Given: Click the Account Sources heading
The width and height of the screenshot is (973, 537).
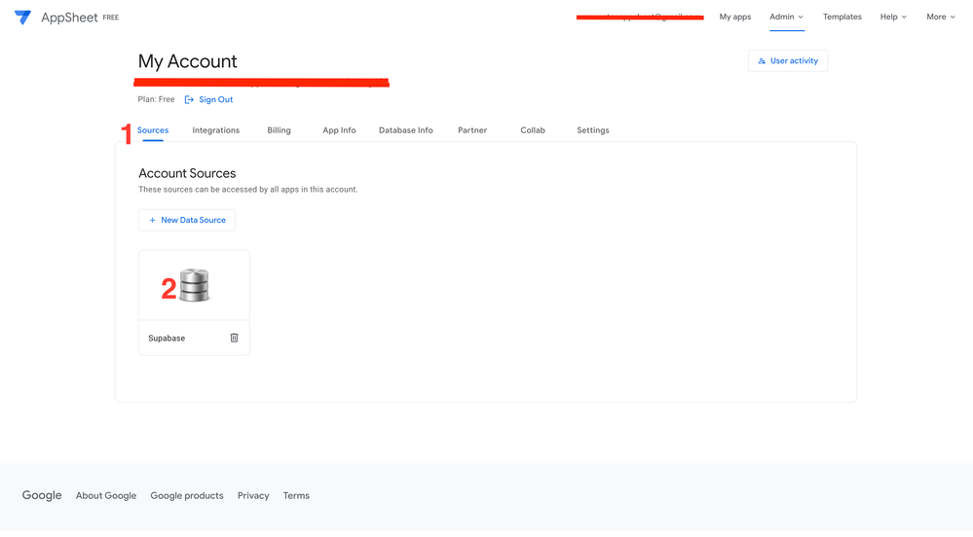Looking at the screenshot, I should point(187,173).
